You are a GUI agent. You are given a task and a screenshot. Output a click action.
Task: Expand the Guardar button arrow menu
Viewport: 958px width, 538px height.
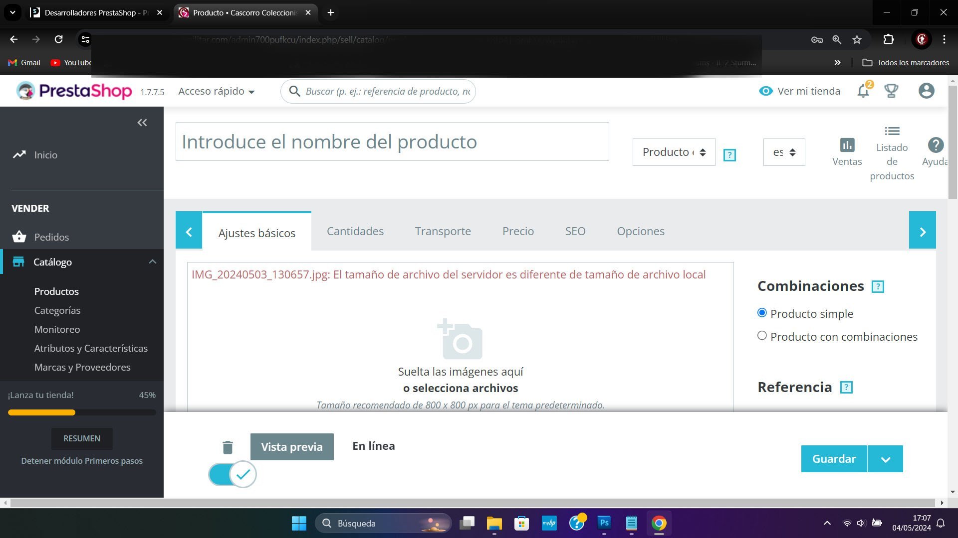tap(885, 459)
